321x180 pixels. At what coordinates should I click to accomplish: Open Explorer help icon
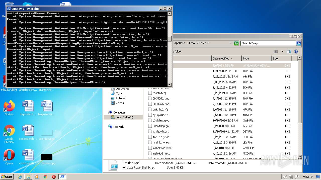(296, 51)
